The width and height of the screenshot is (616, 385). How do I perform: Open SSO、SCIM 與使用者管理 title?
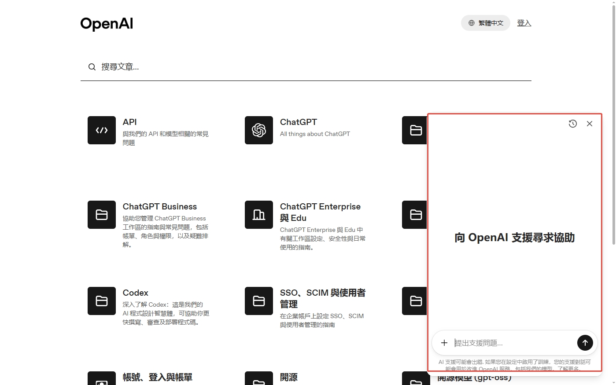323,298
